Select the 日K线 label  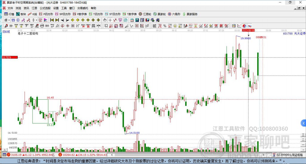pos(6,32)
